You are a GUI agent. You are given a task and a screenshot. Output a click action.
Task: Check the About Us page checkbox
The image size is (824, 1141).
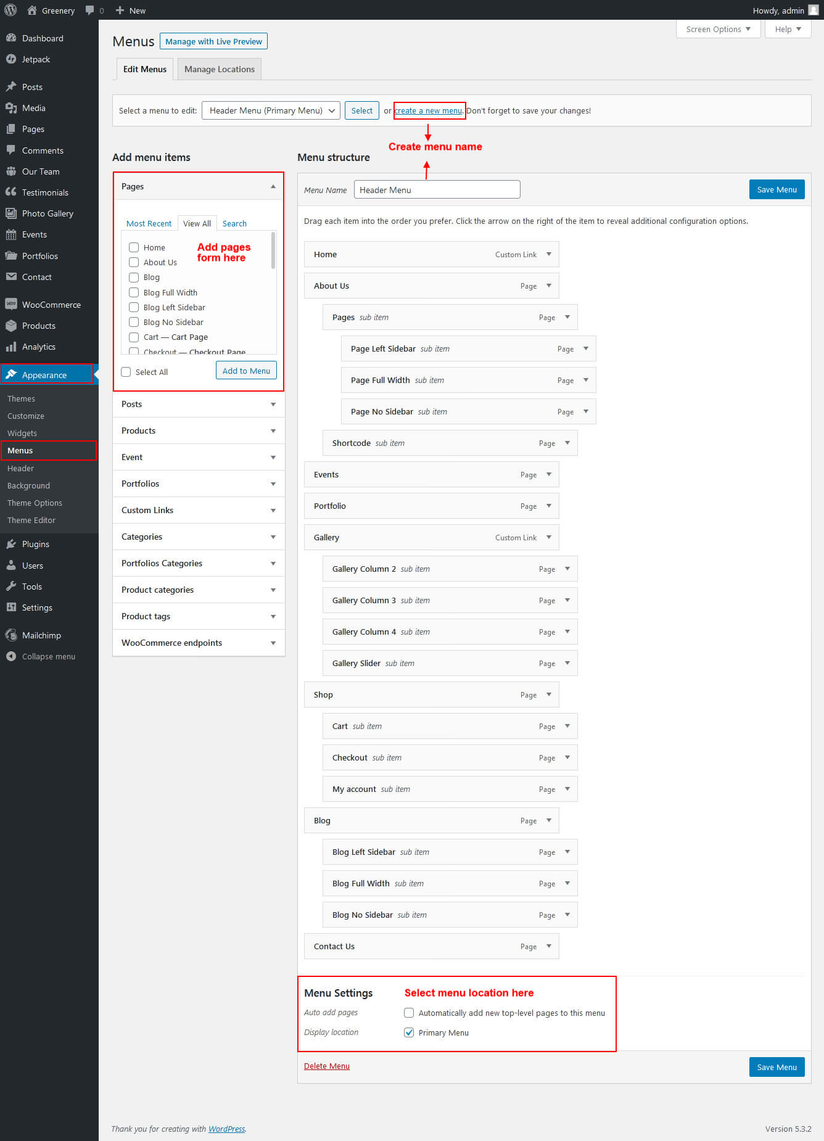point(134,262)
